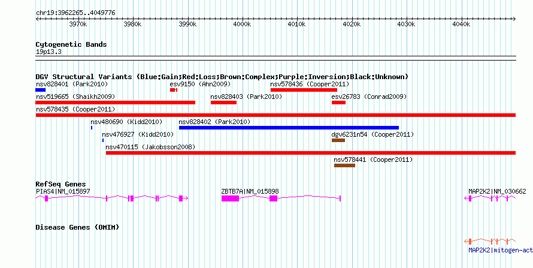This screenshot has width=533, height=268.
Task: Click the 4040k ruler tick label
Action: pyautogui.click(x=462, y=25)
